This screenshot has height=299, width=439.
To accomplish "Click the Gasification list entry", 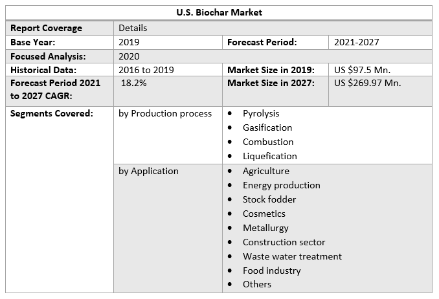I will click(x=267, y=127).
